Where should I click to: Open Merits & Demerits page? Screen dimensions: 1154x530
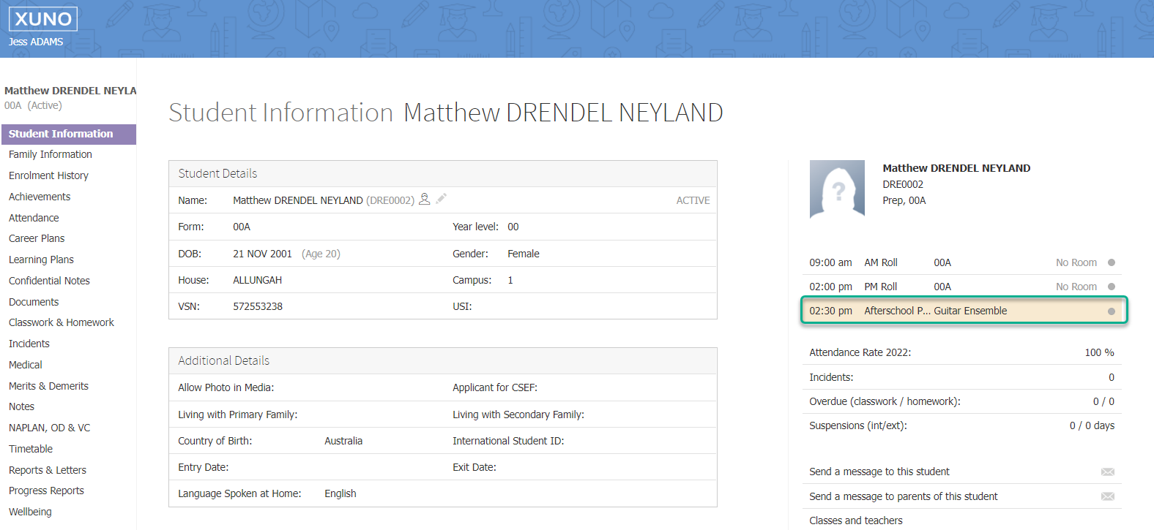[x=48, y=386]
